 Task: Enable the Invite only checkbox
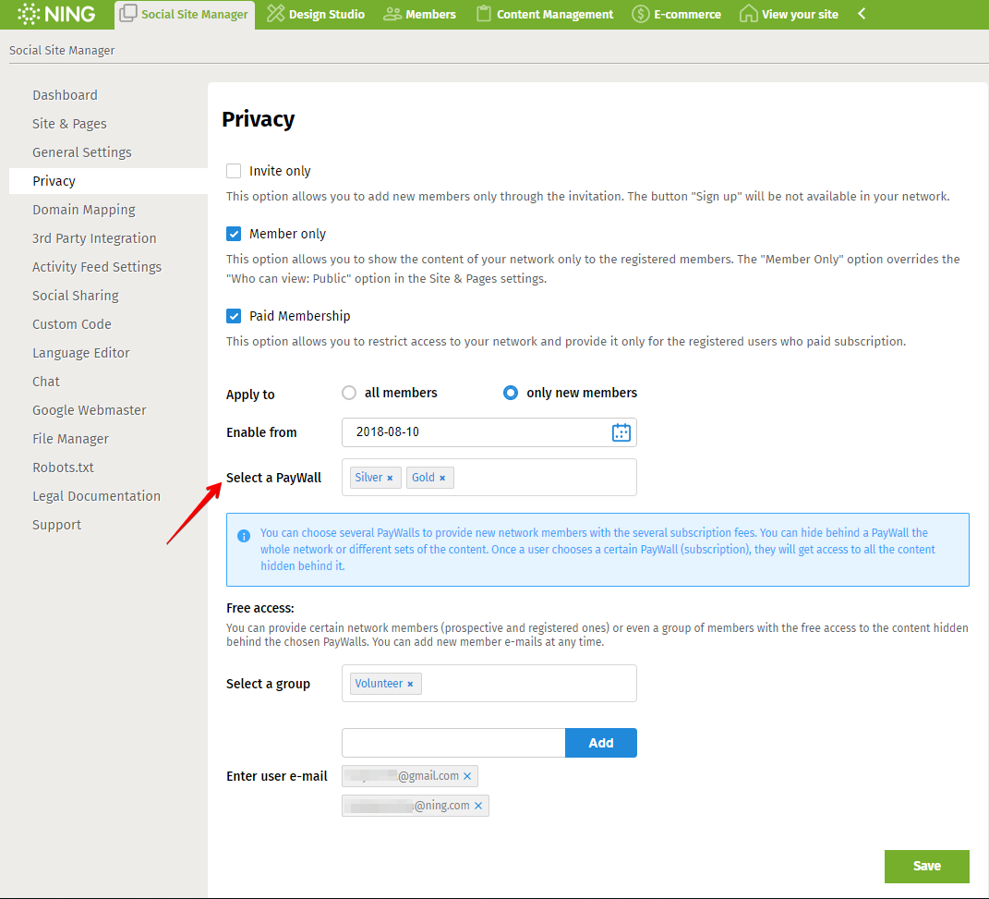(234, 171)
